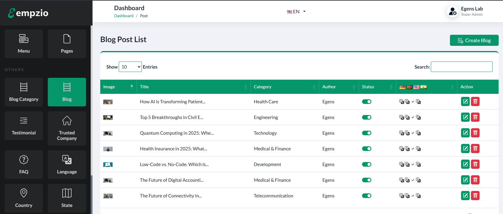
Task: Open the Show entries count dropdown
Action: 130,67
